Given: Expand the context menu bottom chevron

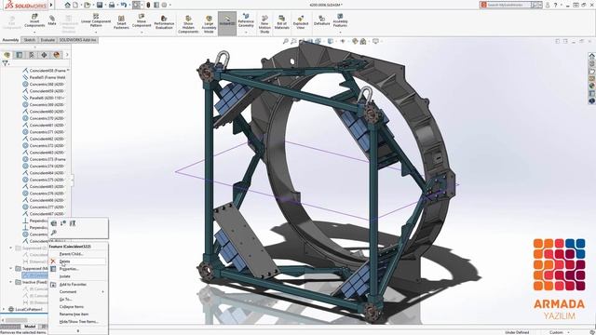Looking at the screenshot, I should click(78, 331).
